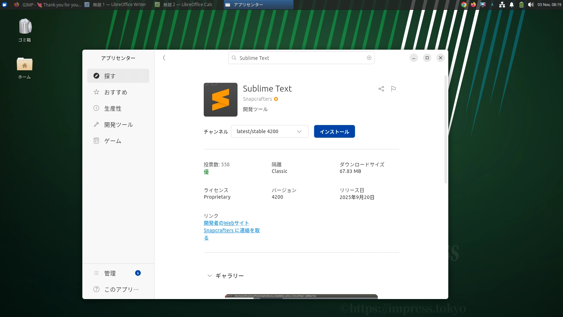
Task: Click the Classic confinement value
Action: 279,171
